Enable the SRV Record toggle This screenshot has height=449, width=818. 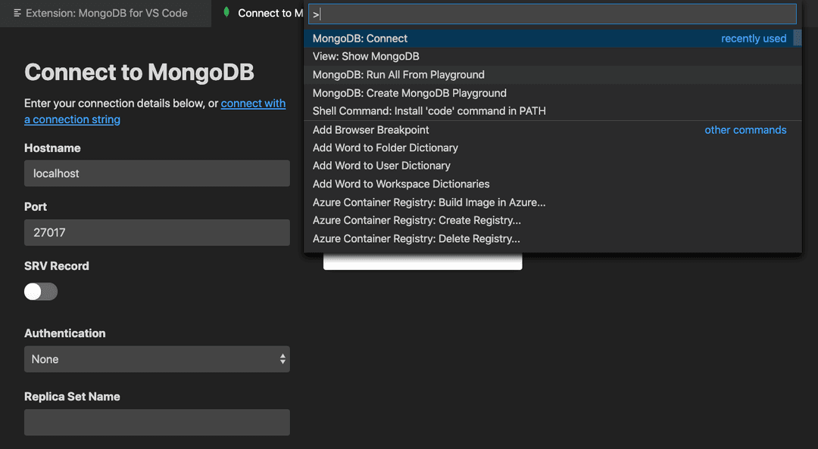coord(40,291)
